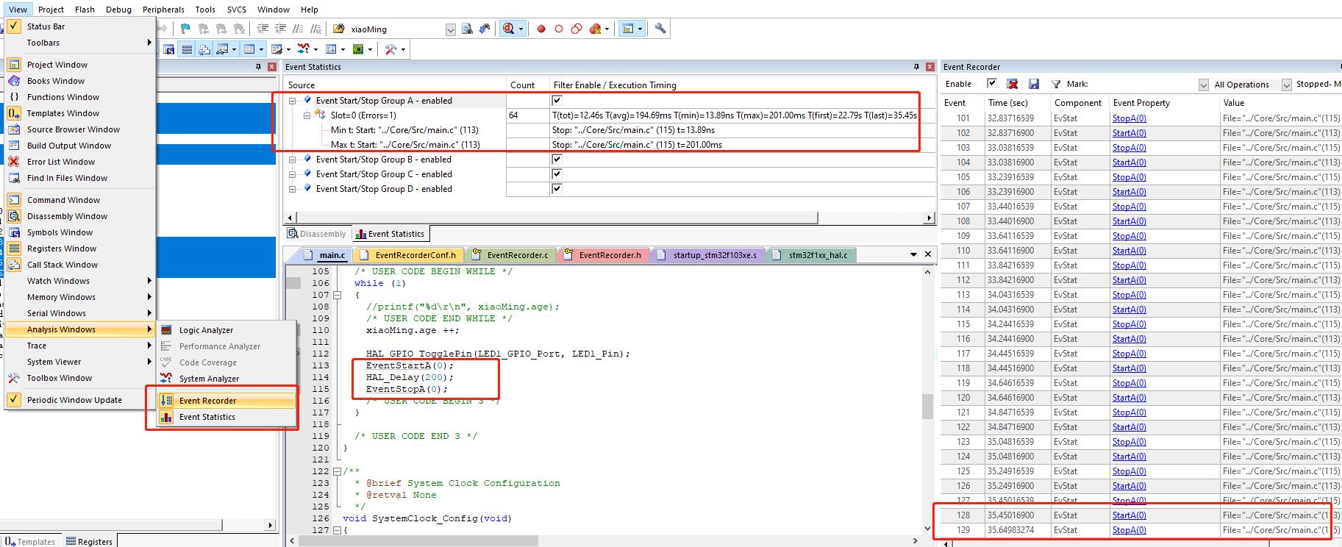Switch to startup_stm32f103xe.s tab
Screen dimensions: 1342x547
point(707,255)
